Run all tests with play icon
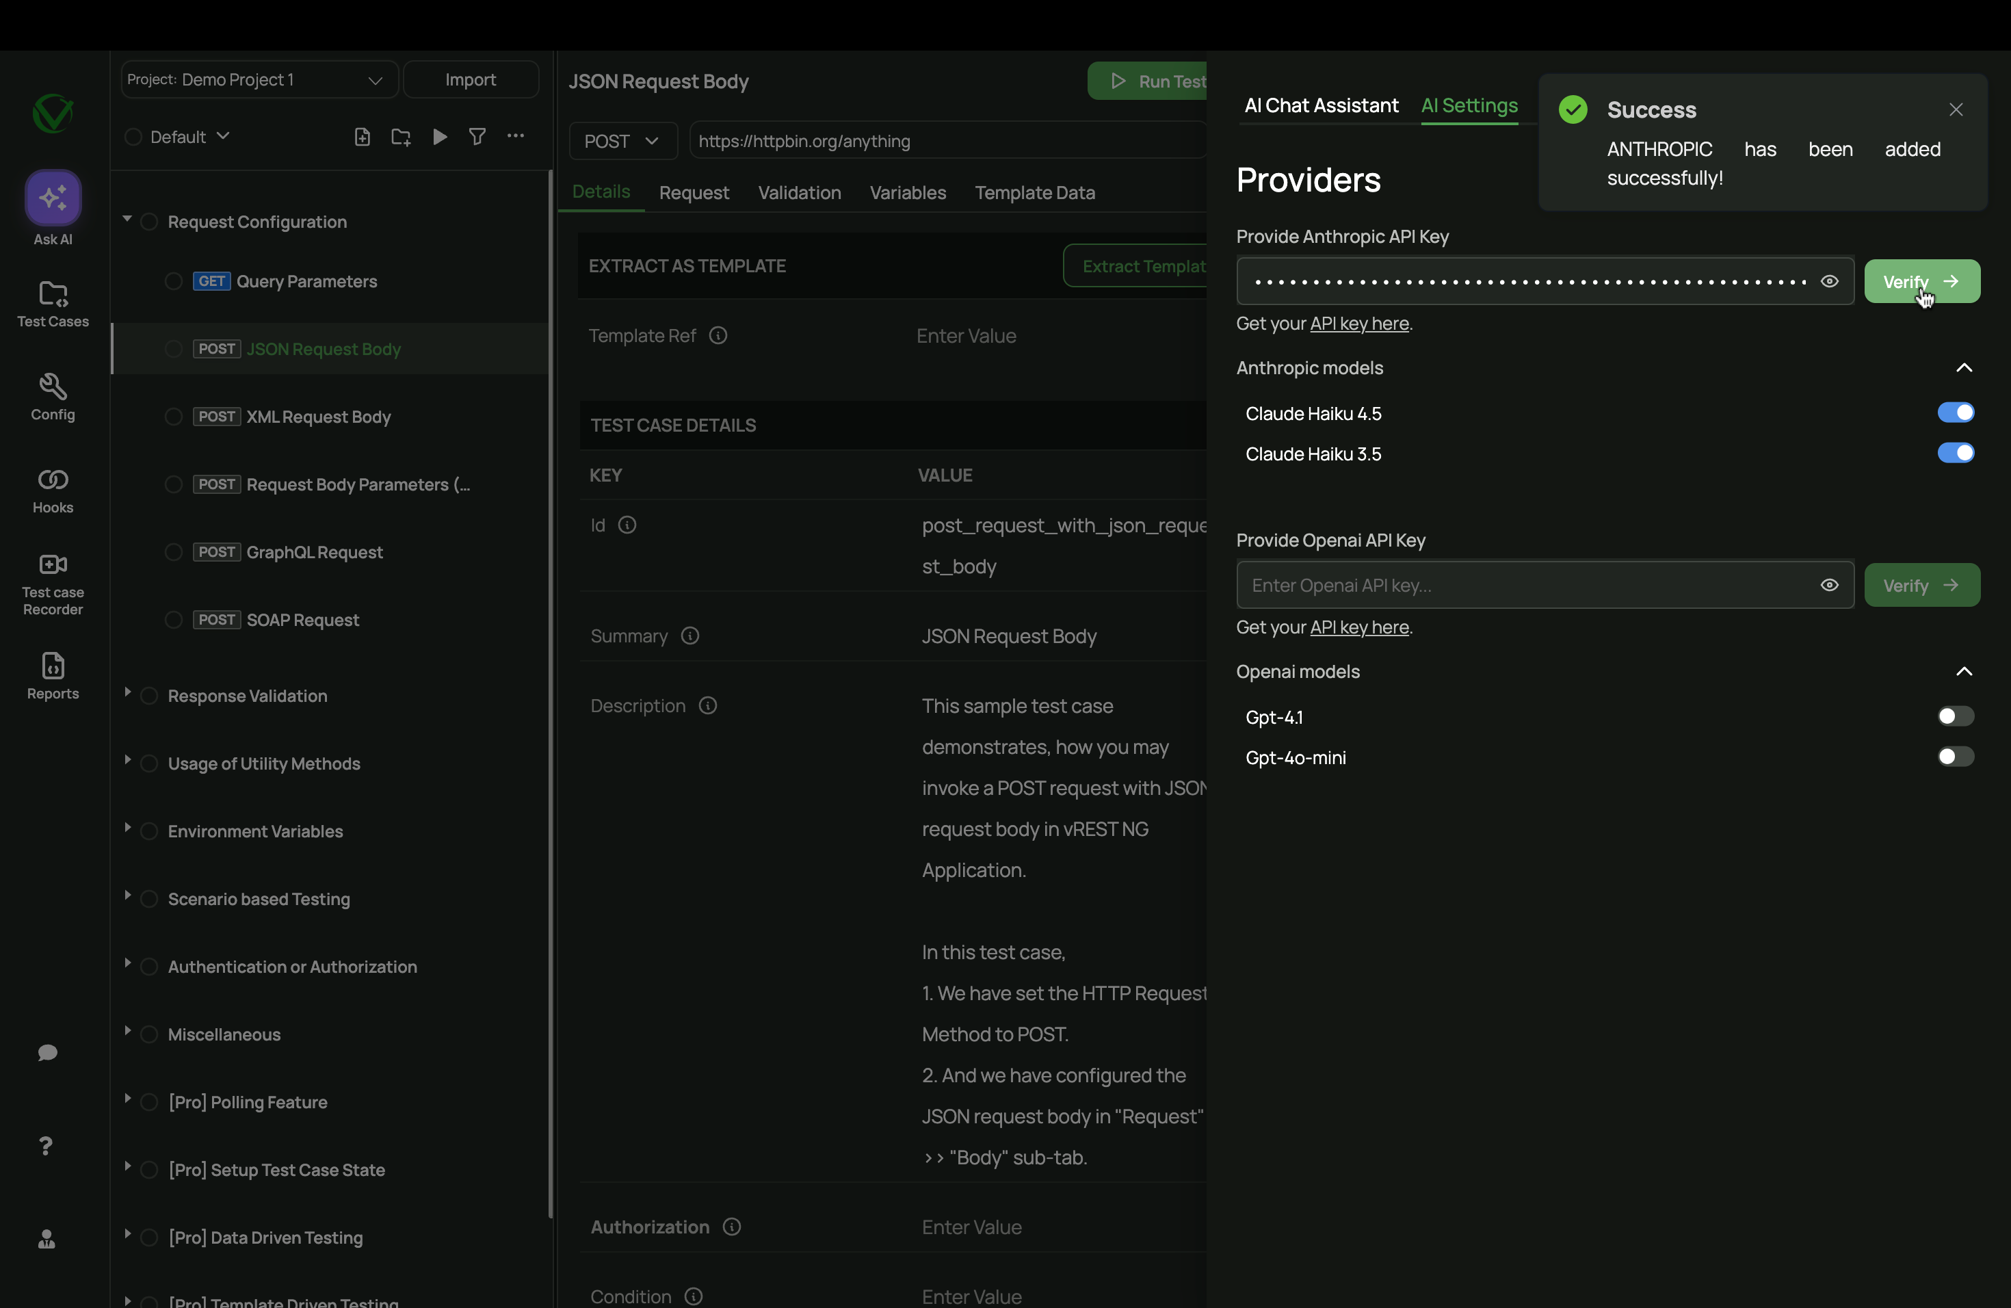This screenshot has height=1308, width=2011. pyautogui.click(x=439, y=137)
